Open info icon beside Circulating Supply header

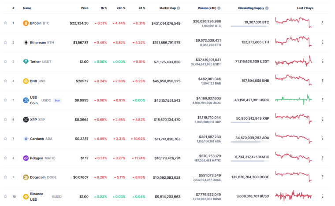267,8
